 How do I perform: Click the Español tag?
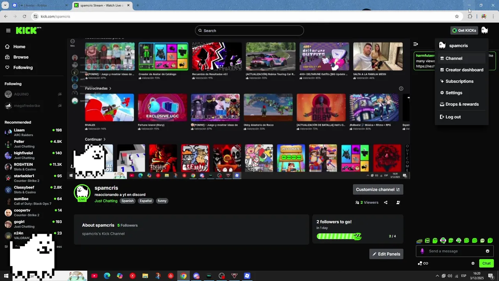pyautogui.click(x=146, y=201)
